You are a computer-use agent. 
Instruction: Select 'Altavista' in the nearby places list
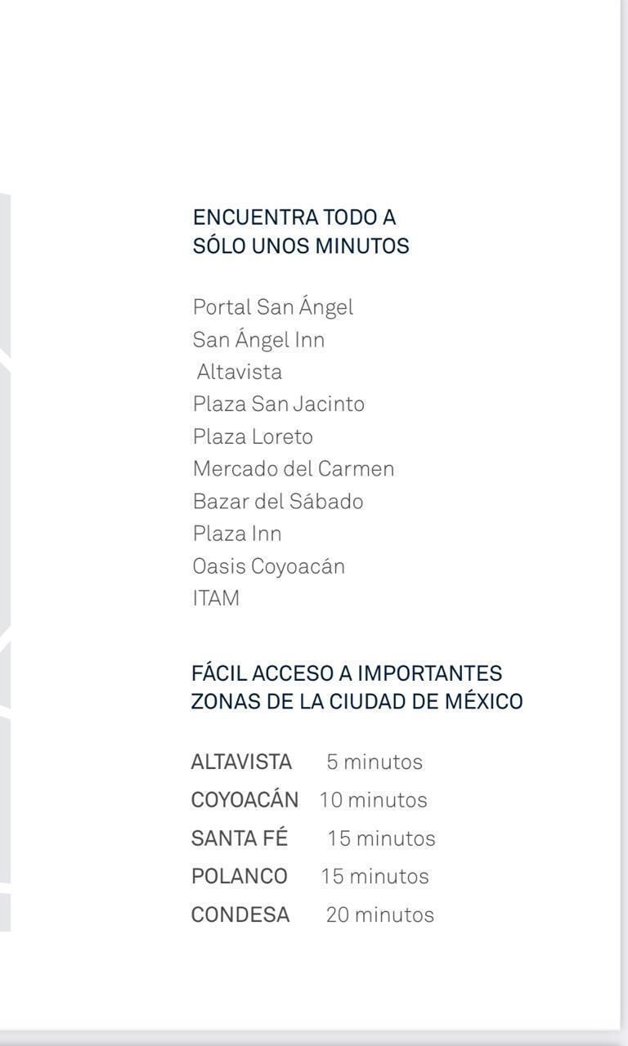pos(240,372)
